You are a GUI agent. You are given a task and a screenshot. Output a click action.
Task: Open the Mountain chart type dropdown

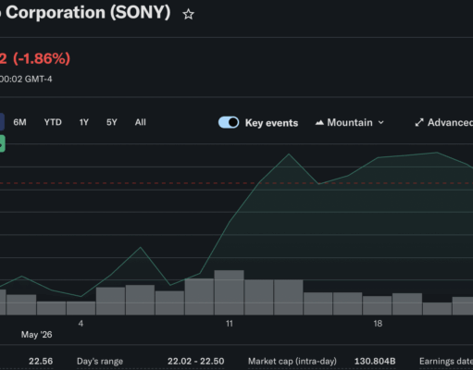tap(350, 122)
